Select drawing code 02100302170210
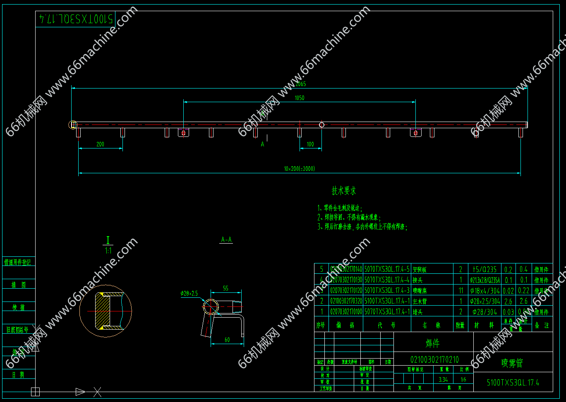 pos(434,360)
